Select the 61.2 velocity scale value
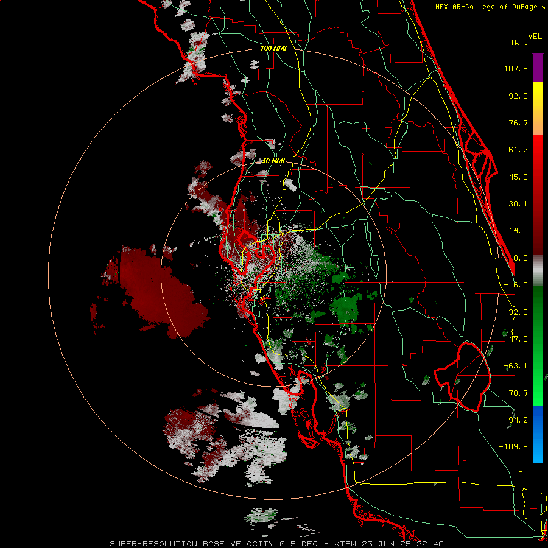This screenshot has height=548, width=548. click(x=518, y=150)
